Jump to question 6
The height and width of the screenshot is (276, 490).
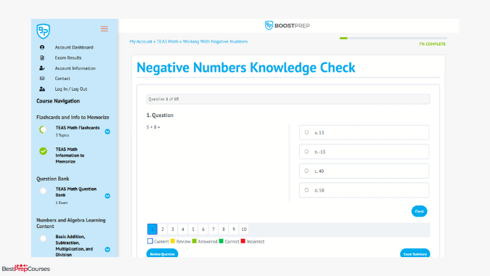203,229
